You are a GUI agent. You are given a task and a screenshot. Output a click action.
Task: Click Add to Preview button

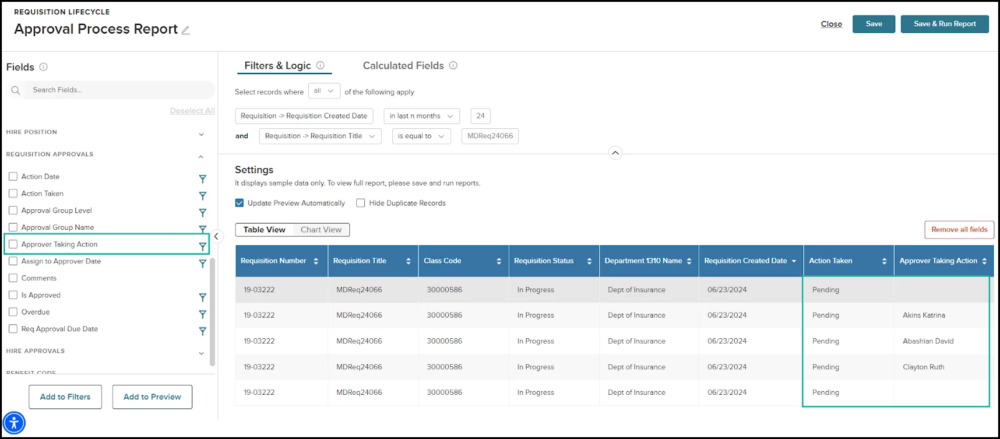pos(153,397)
